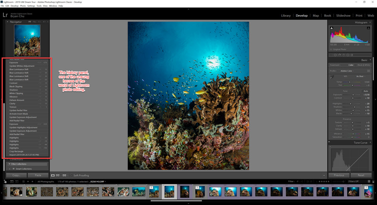Select the White Balance eyedropper tool
377x205 pixels.
(x=332, y=77)
